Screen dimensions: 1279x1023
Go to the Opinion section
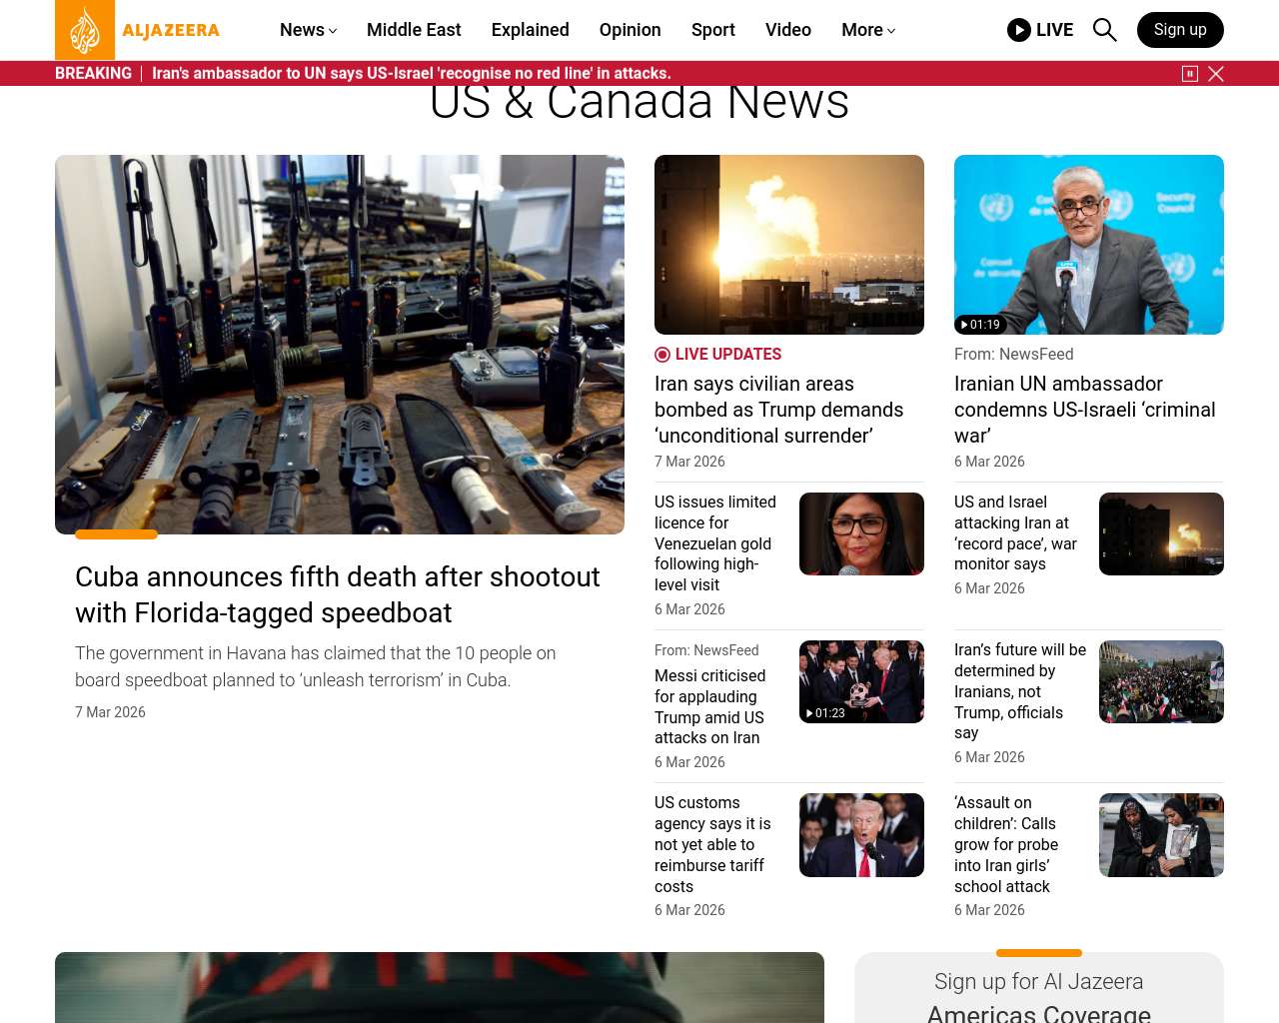(x=630, y=30)
